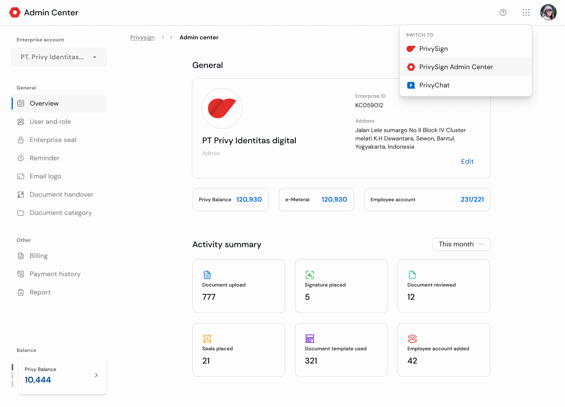Expand the Privy Balance card chevron arrow
This screenshot has width=565, height=407.
tap(96, 375)
